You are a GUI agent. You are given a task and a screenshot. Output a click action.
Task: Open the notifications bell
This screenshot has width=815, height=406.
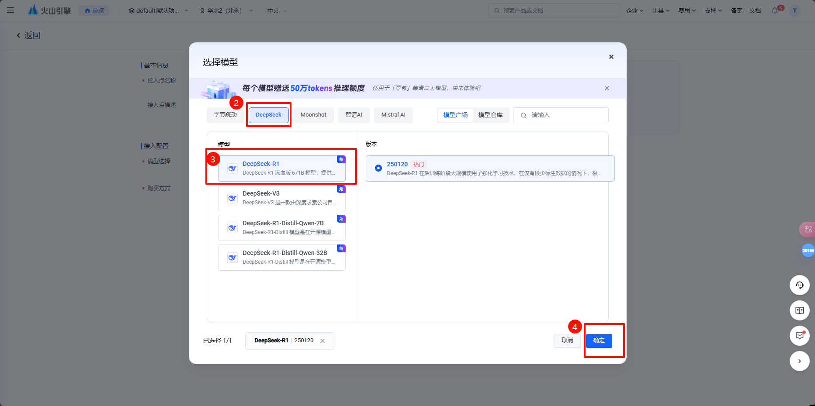[x=775, y=10]
